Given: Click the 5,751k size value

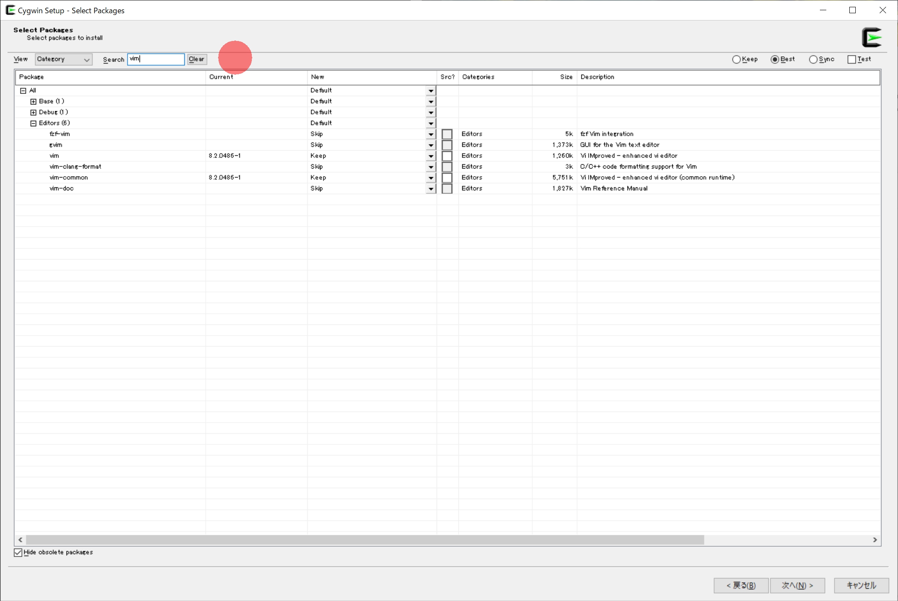Looking at the screenshot, I should 563,178.
